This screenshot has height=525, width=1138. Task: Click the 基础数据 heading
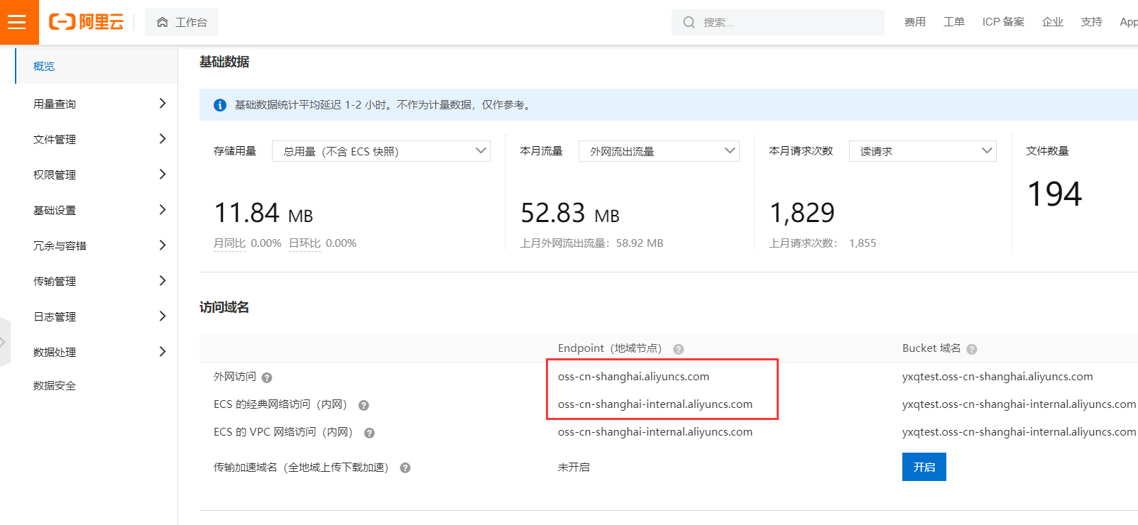click(224, 62)
